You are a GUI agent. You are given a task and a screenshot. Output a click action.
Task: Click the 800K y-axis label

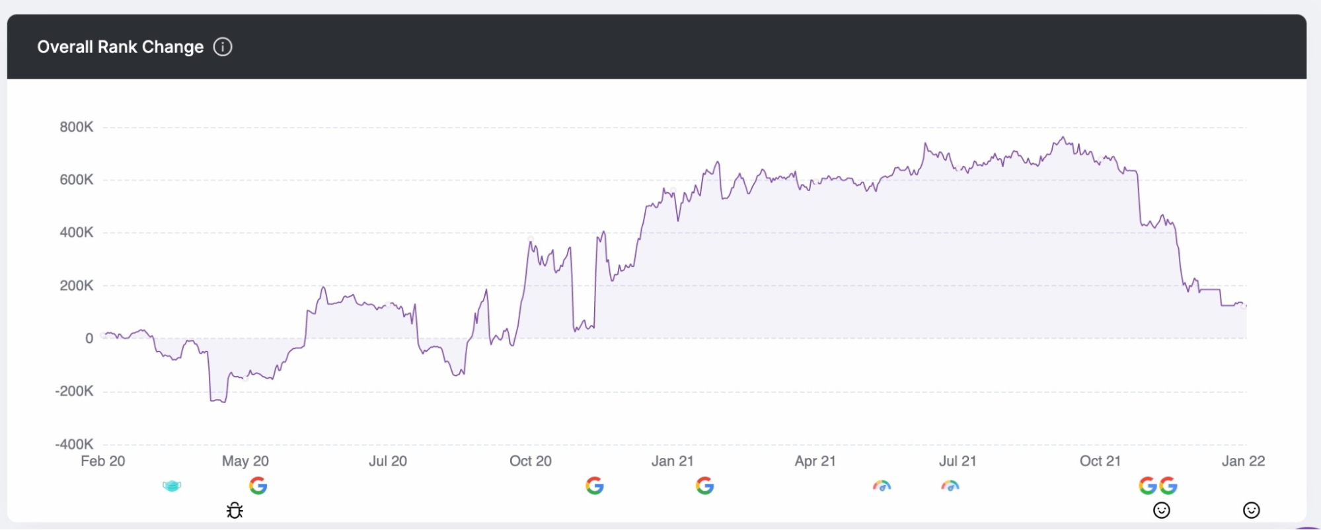[77, 127]
